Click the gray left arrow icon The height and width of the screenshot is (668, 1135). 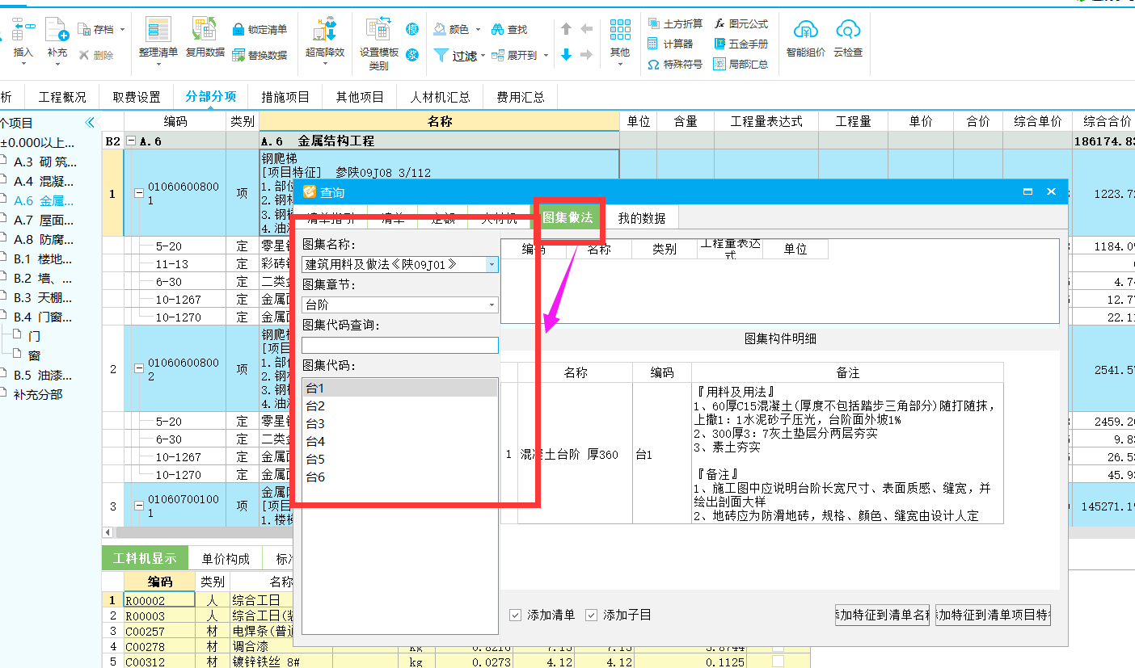pos(587,29)
